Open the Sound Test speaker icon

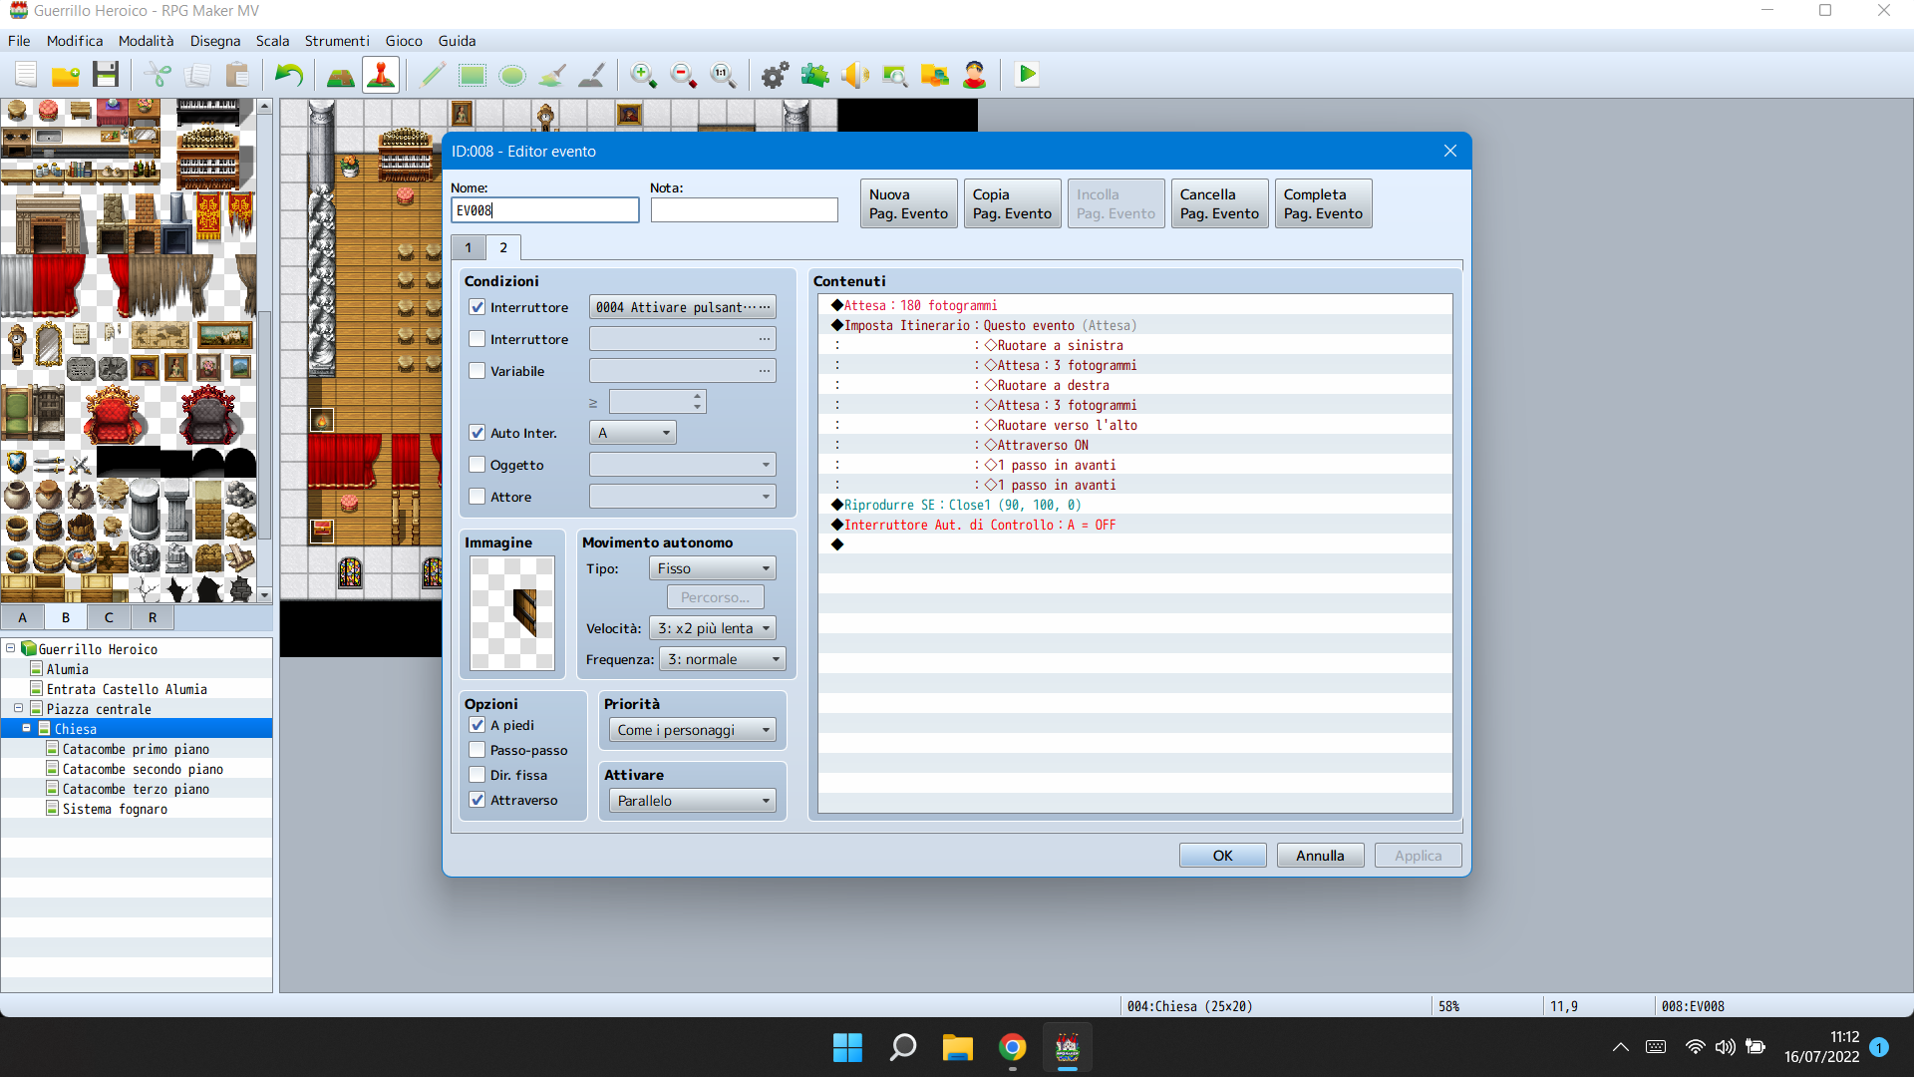click(x=854, y=75)
